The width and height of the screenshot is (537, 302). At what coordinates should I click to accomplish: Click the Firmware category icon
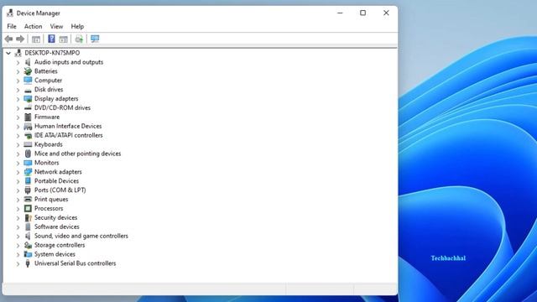click(28, 117)
